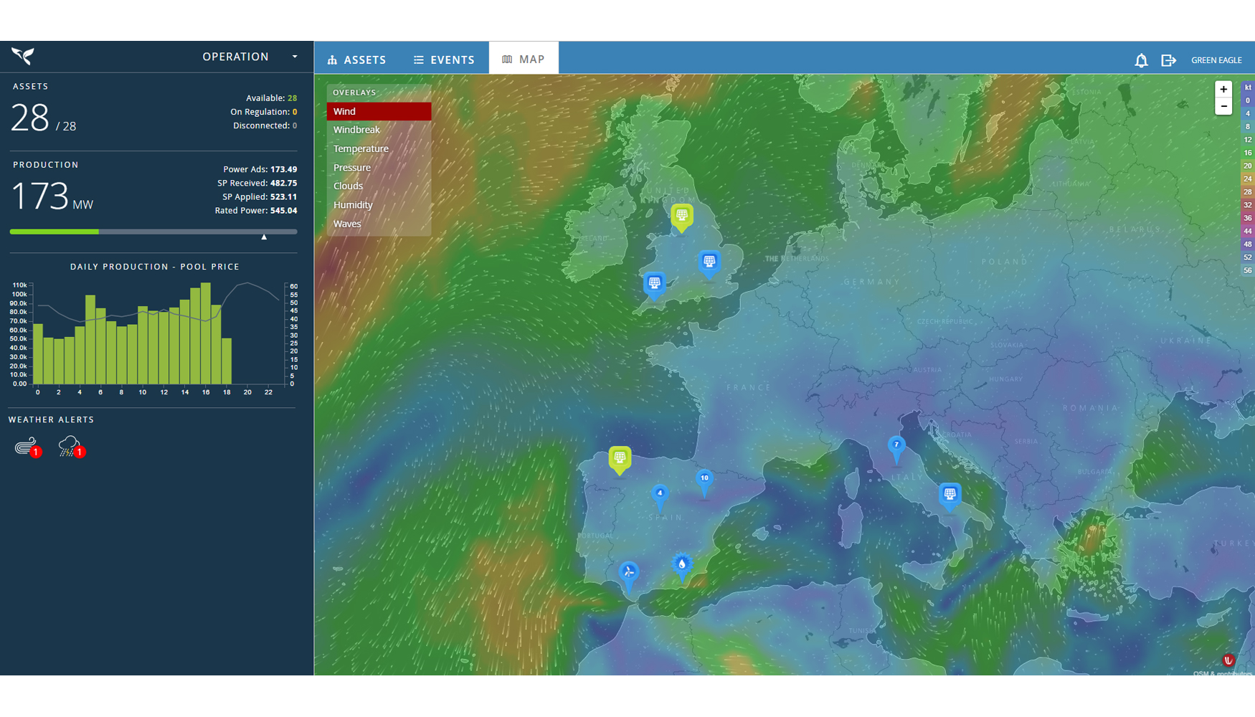Image resolution: width=1255 pixels, height=717 pixels.
Task: Click the production progress bar marker
Action: click(264, 237)
